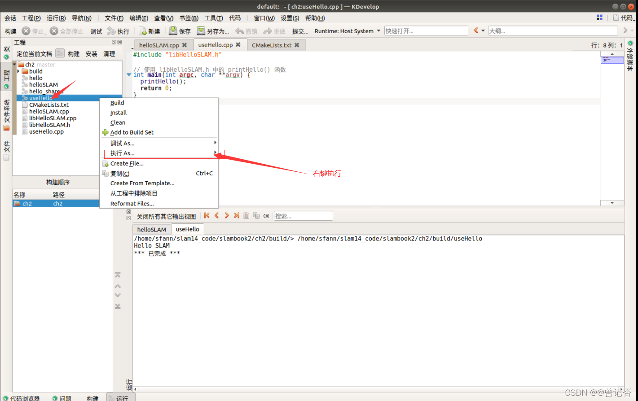
Task: Open the 设置(S) menu
Action: (x=290, y=18)
